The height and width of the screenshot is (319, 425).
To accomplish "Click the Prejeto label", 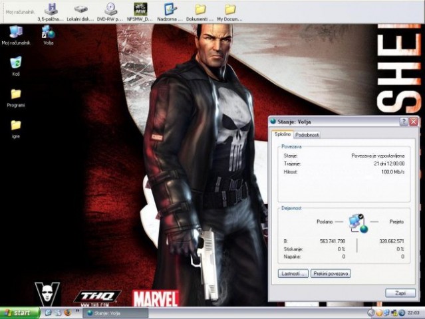I will click(396, 222).
